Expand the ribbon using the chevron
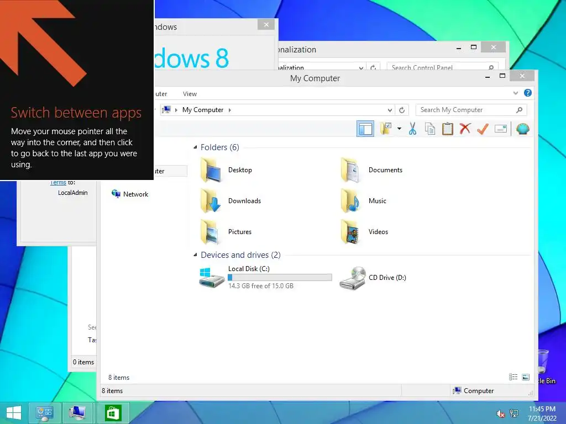This screenshot has height=424, width=566. pyautogui.click(x=516, y=93)
